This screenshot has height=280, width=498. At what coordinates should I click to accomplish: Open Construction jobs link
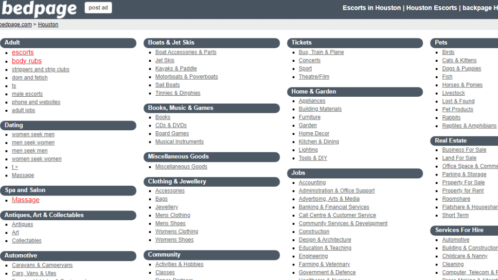[314, 232]
